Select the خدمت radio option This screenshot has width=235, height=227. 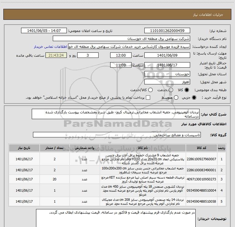point(171,90)
